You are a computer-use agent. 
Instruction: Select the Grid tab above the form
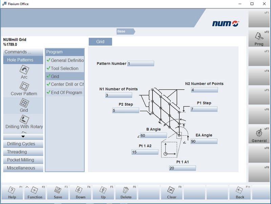(x=100, y=41)
